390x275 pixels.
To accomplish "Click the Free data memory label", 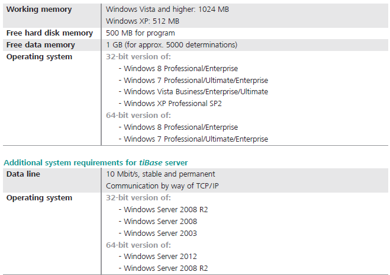I will coord(41,45).
